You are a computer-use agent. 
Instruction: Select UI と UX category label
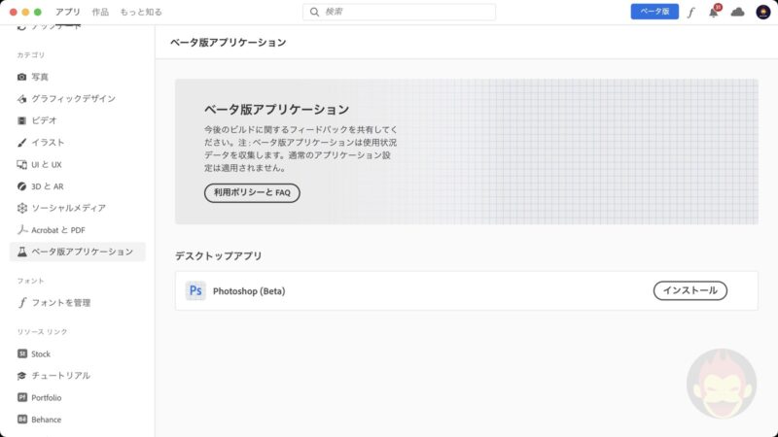47,164
